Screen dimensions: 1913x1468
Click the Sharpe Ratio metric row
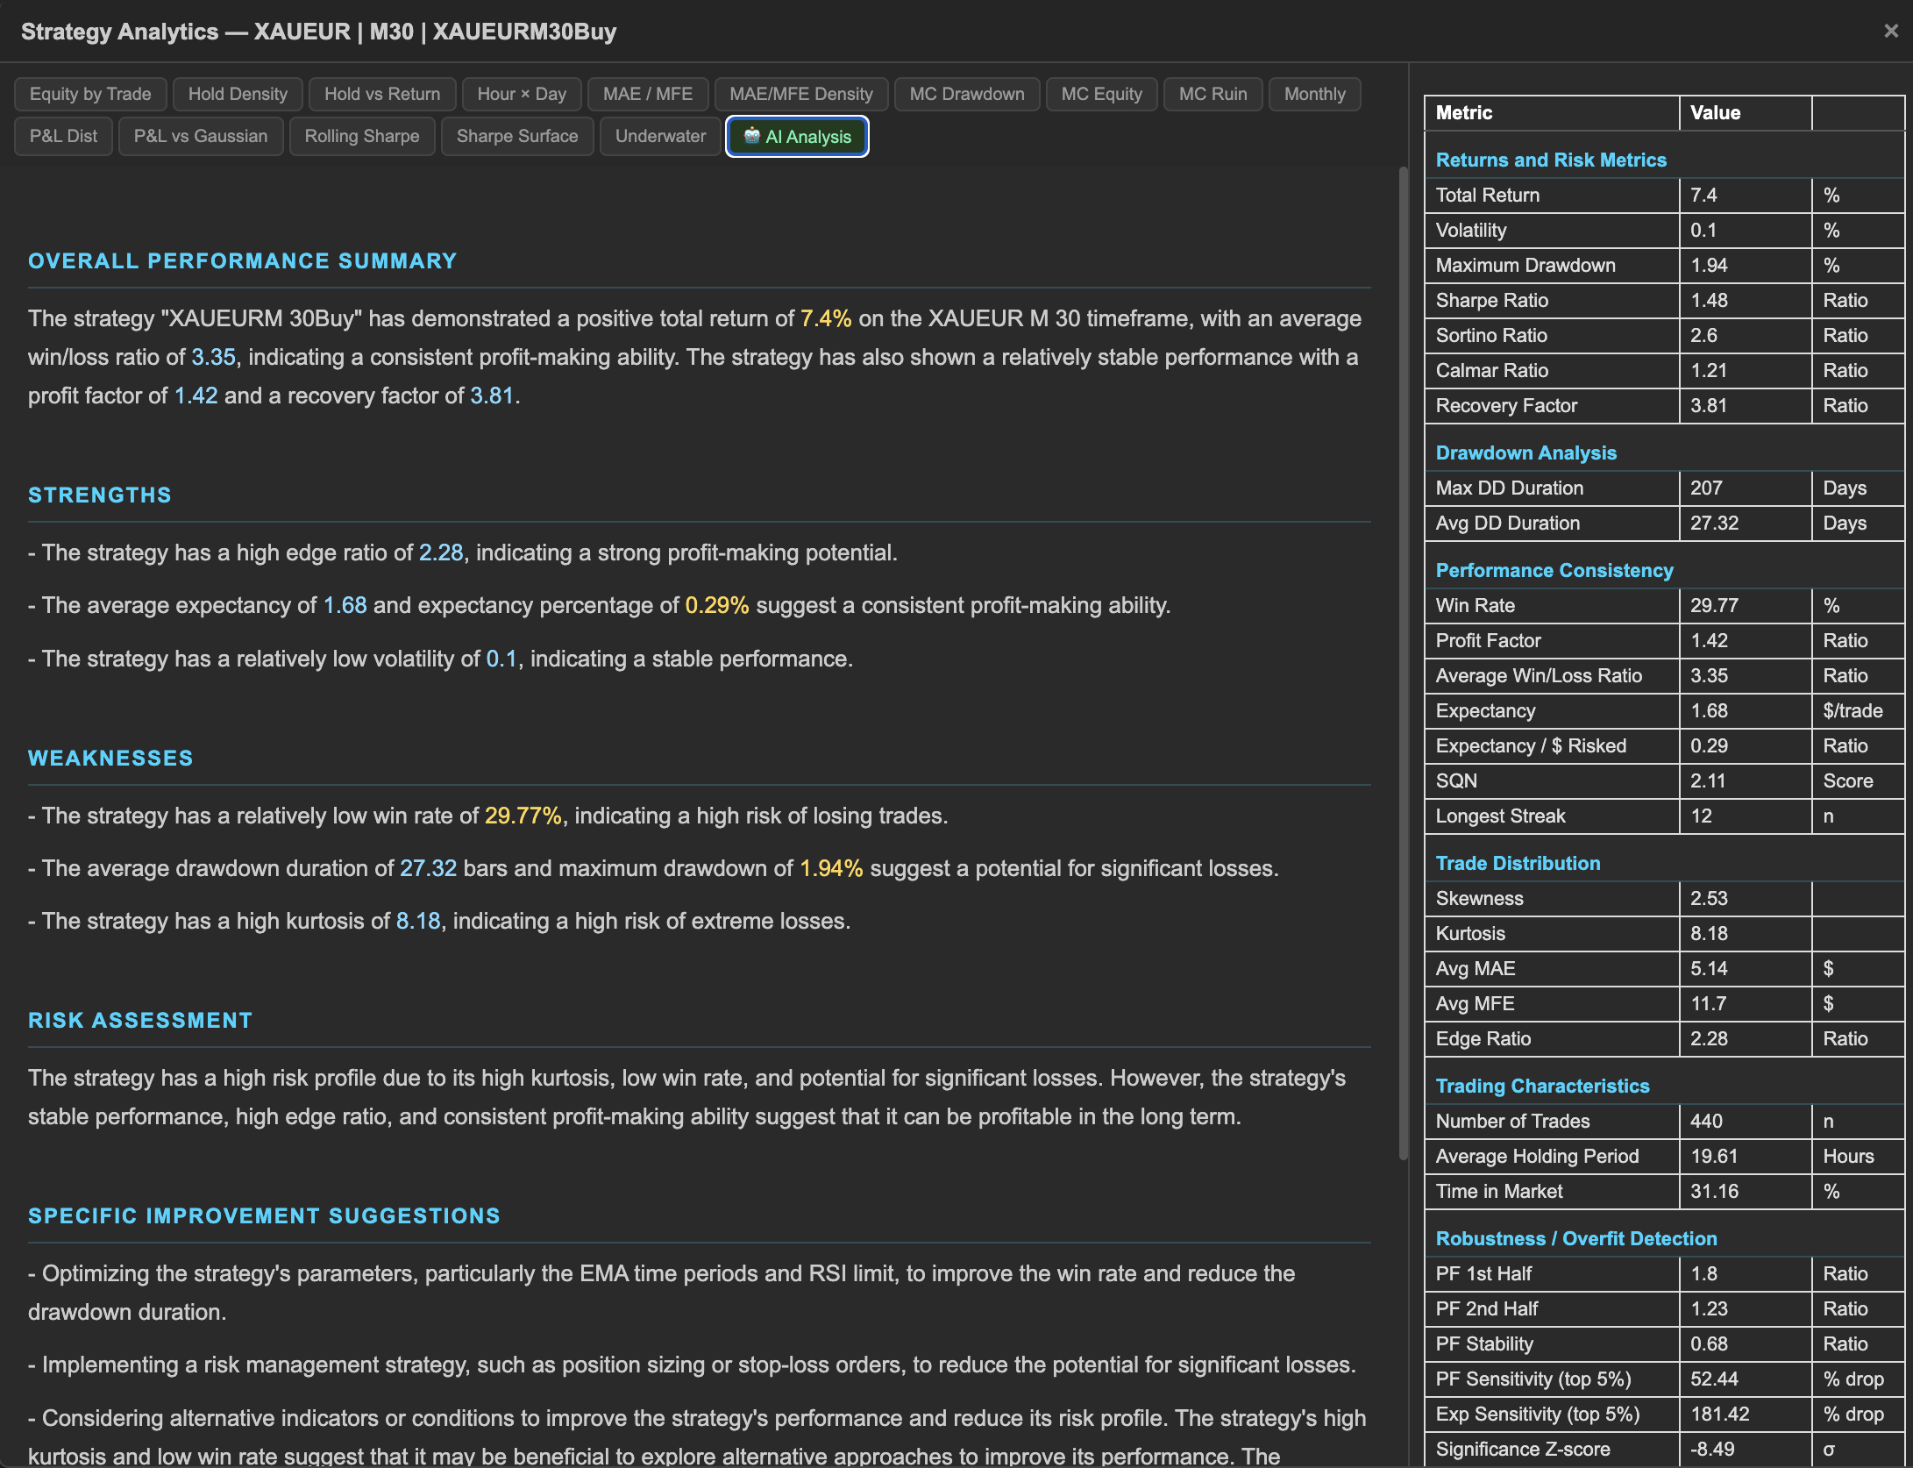[1552, 300]
